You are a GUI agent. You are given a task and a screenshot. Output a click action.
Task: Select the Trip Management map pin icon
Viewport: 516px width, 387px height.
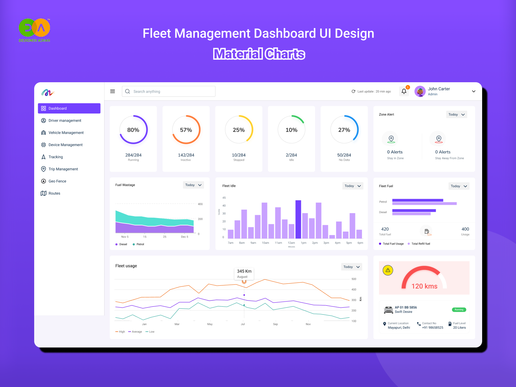(x=44, y=169)
